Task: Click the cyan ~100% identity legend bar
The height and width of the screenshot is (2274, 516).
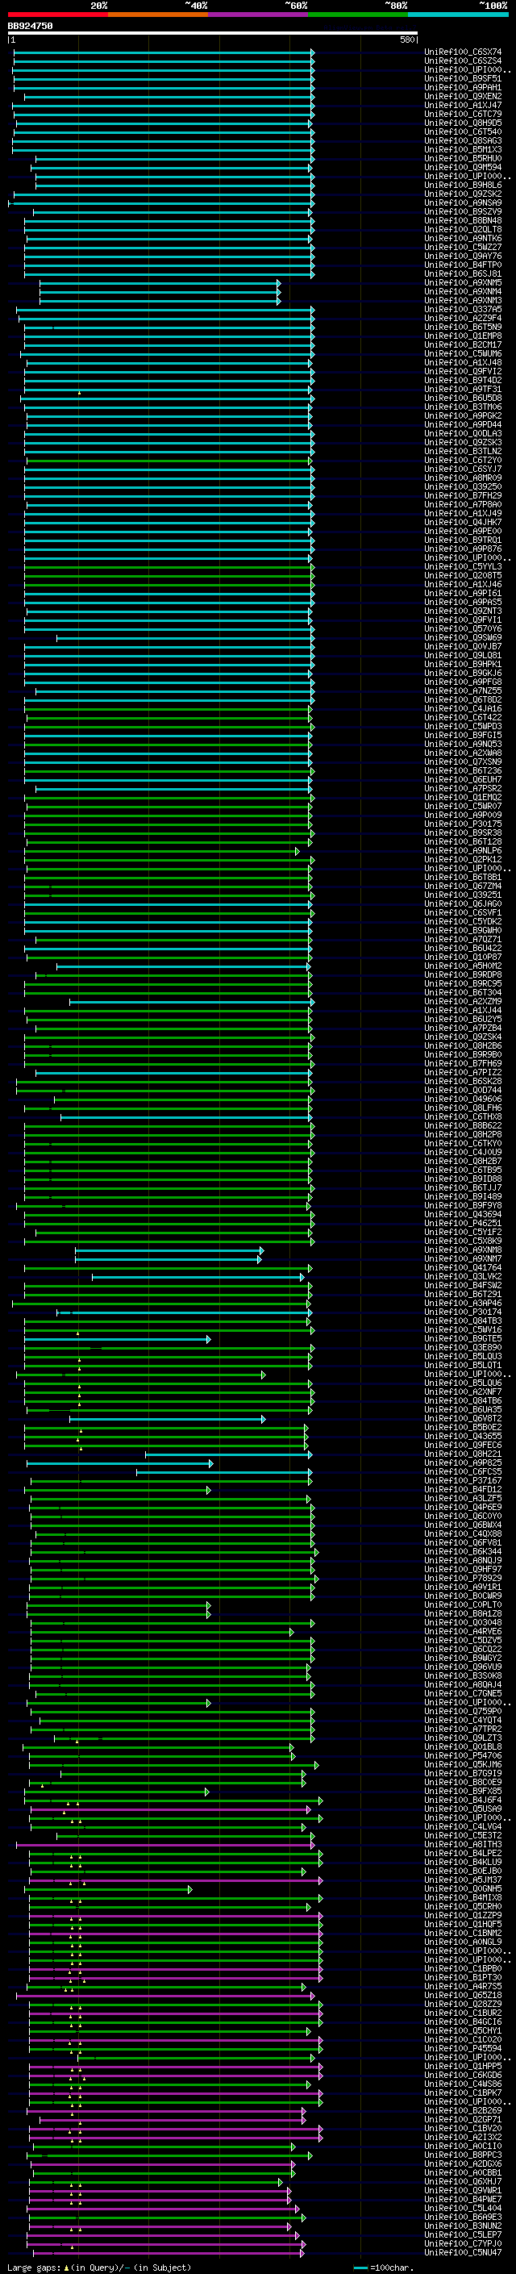Action: [458, 15]
